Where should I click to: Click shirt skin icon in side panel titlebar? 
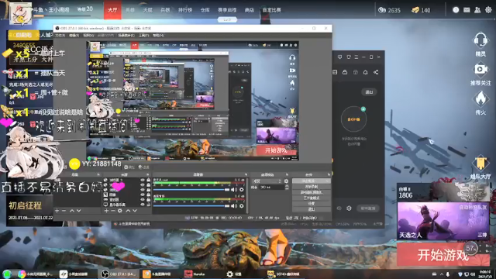click(x=349, y=57)
